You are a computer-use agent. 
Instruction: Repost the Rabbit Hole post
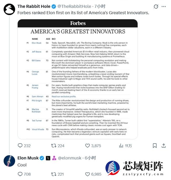[x=54, y=146]
